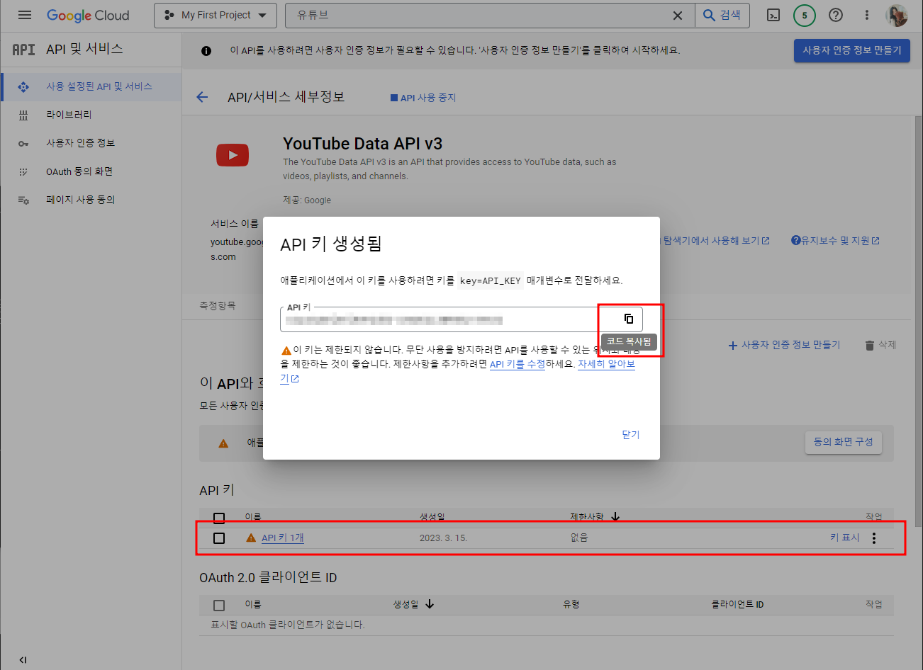
Task: Open the help question mark icon
Action: 836,15
